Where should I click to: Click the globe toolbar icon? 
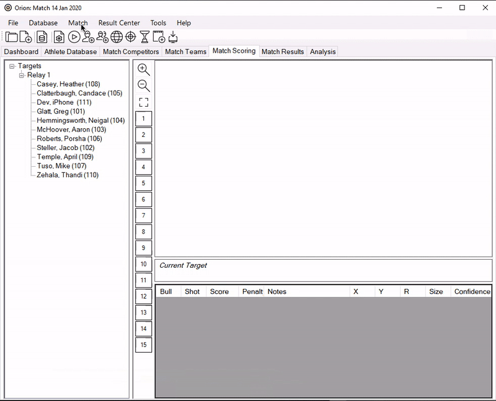point(117,37)
